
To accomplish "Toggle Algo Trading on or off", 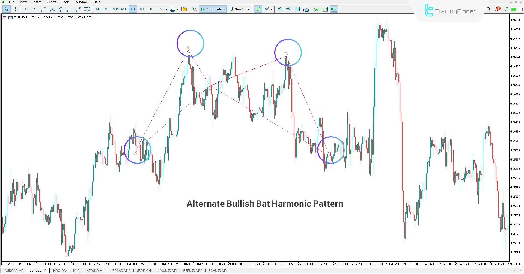I will click(213, 9).
